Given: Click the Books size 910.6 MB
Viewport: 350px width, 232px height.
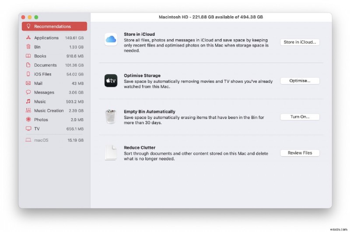Looking at the screenshot, I should coord(75,56).
